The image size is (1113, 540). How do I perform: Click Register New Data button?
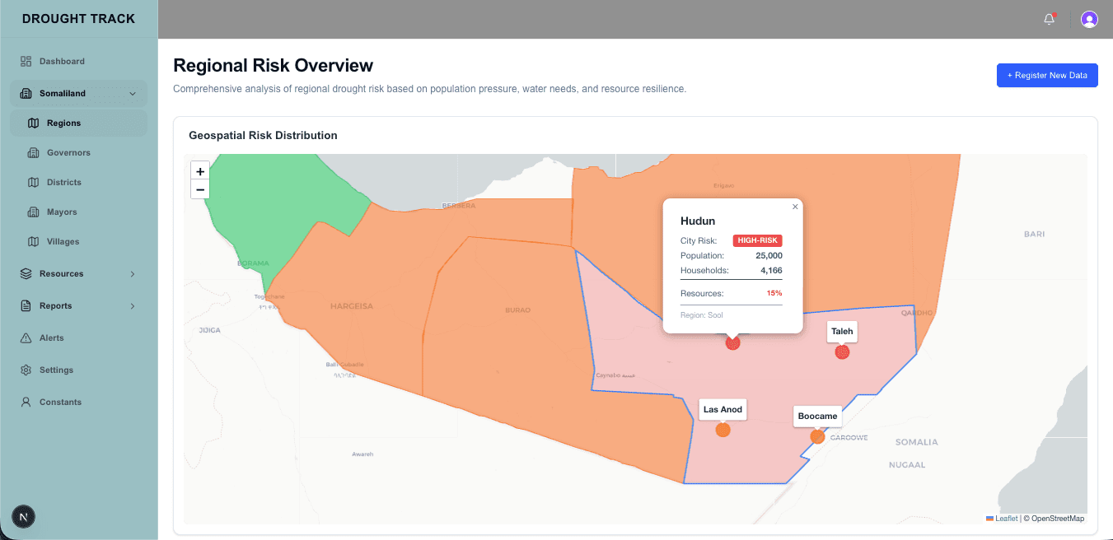(1046, 76)
